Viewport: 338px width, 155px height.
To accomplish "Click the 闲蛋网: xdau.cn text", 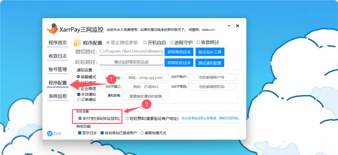I will click(202, 30).
